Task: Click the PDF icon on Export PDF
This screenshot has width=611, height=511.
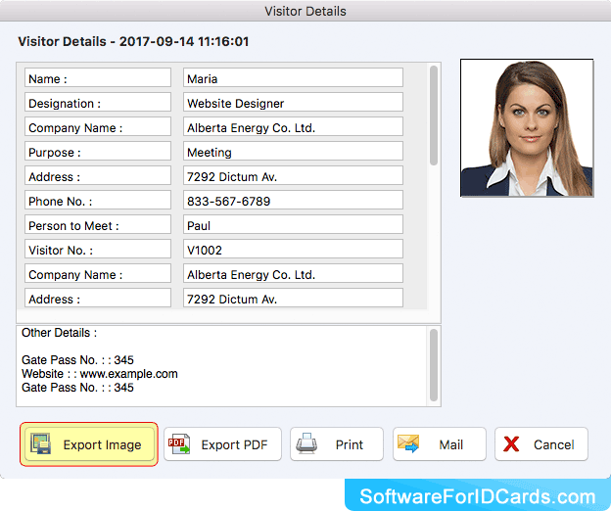Action: tap(179, 444)
